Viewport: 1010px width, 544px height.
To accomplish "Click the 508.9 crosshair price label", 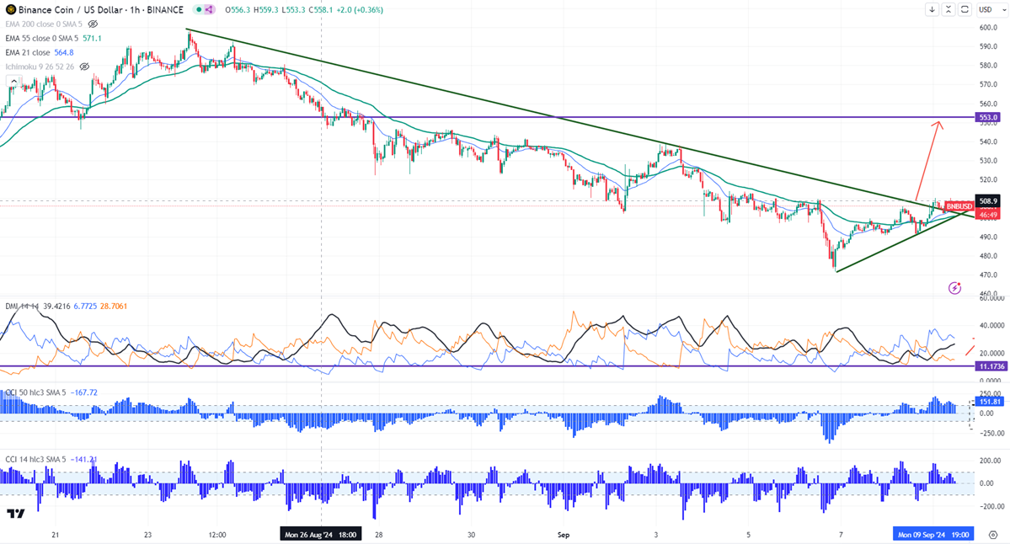I will tap(988, 201).
